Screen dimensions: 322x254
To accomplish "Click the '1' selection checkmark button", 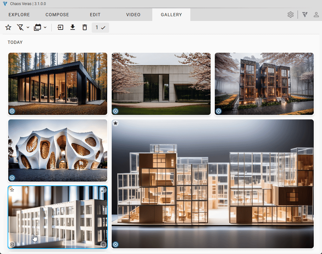I will coord(100,28).
